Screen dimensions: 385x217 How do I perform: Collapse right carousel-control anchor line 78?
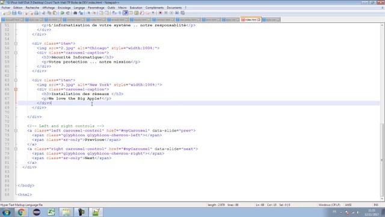pyautogui.click(x=16, y=149)
